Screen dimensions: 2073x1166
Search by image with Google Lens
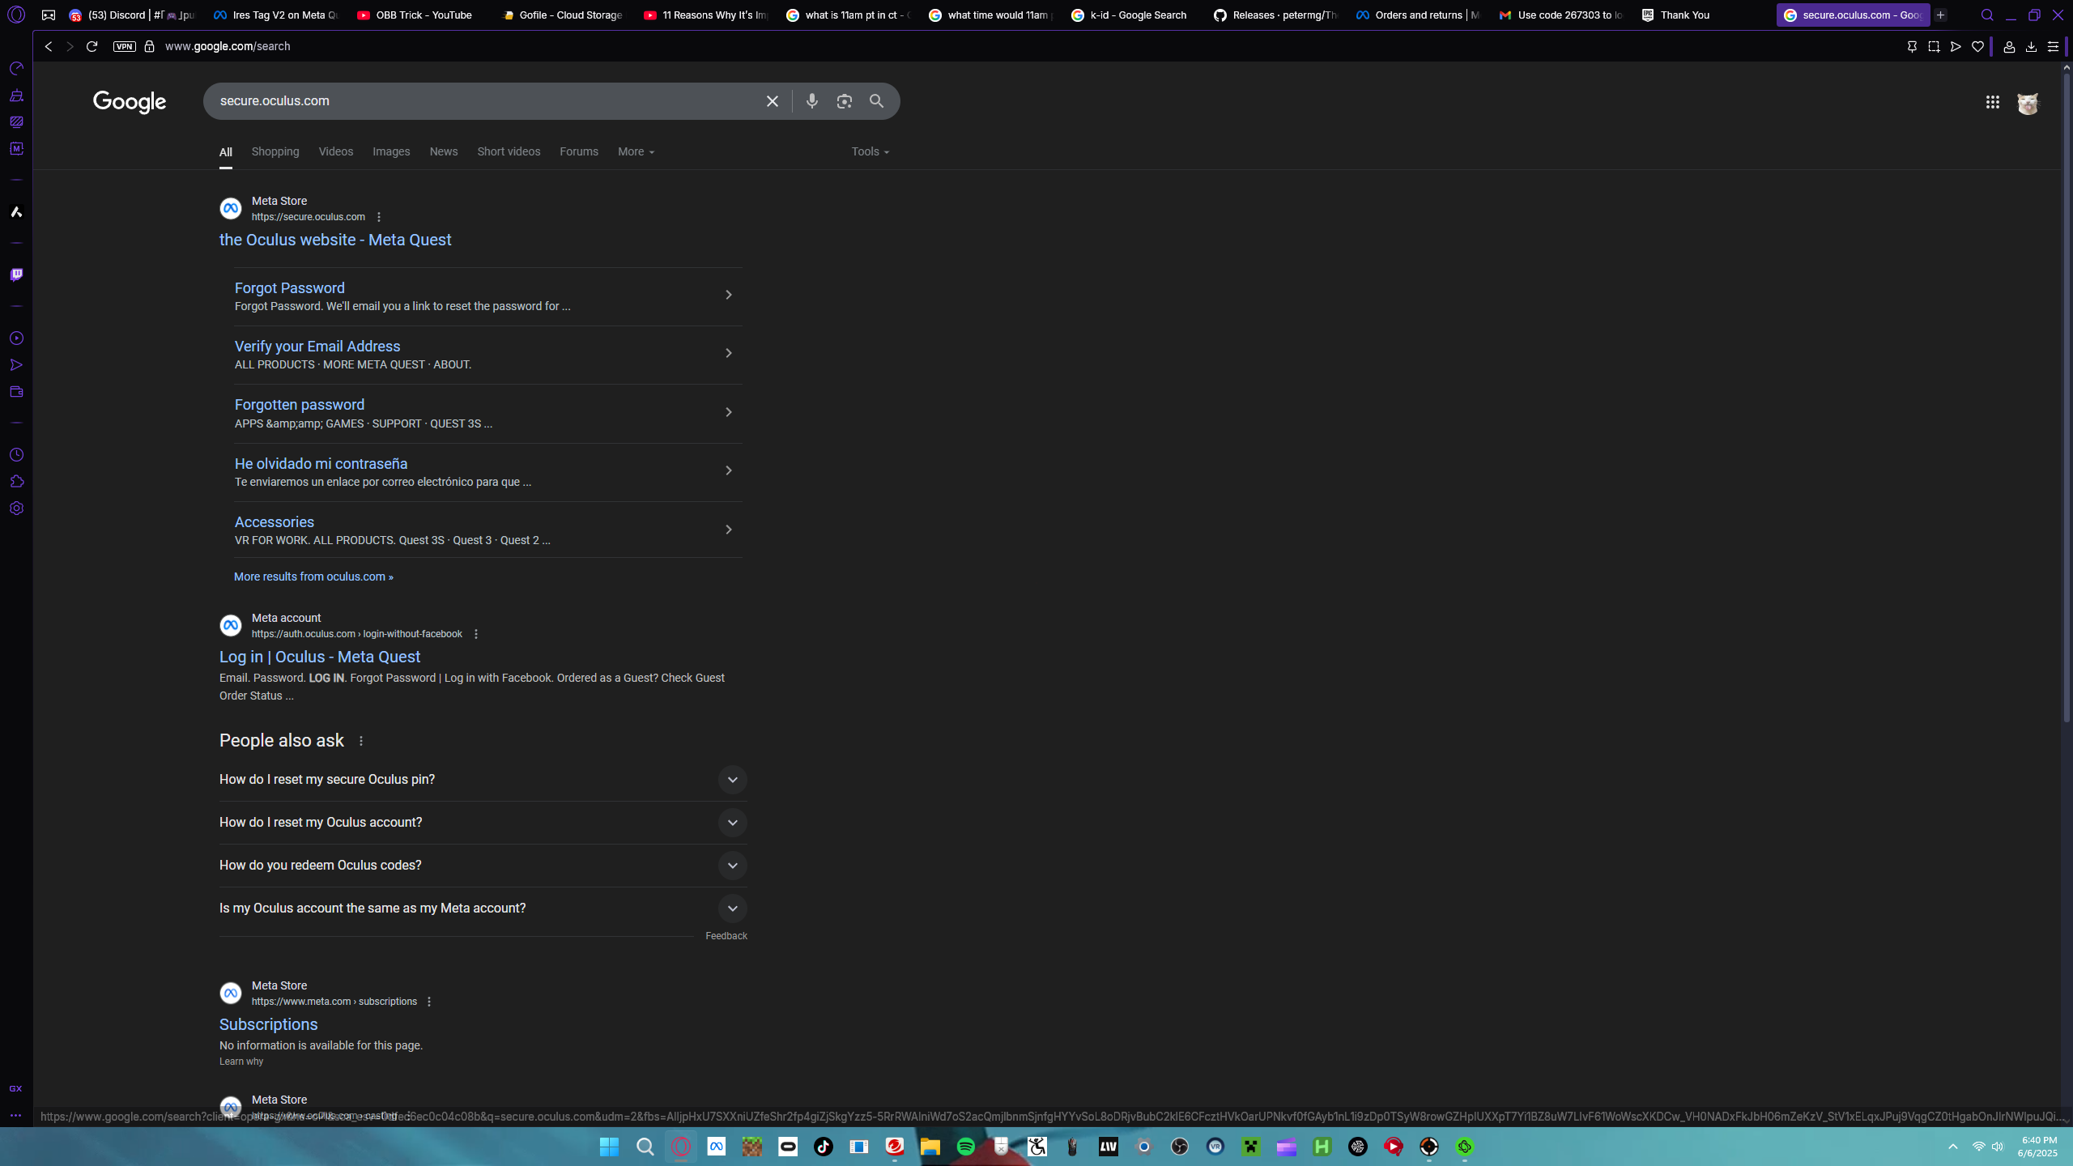tap(844, 101)
